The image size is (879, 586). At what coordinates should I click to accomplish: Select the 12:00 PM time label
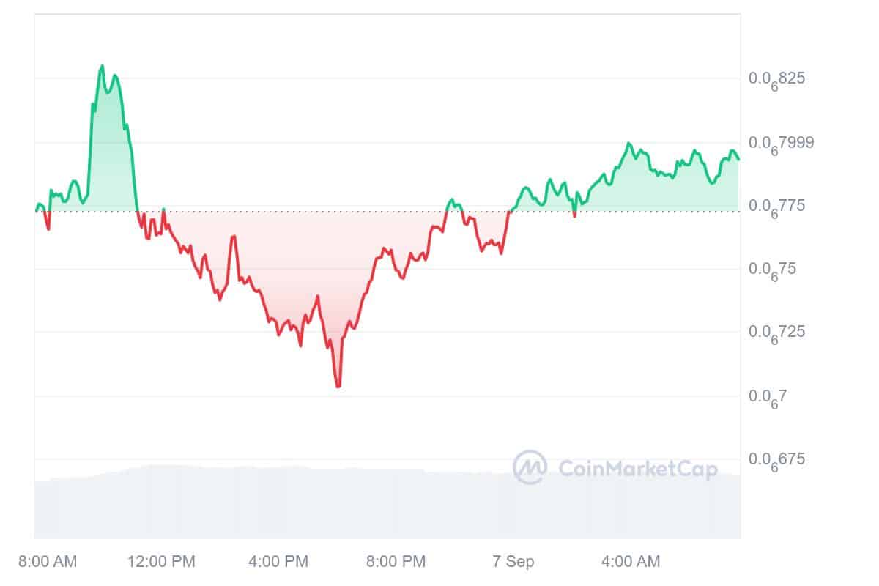[162, 562]
